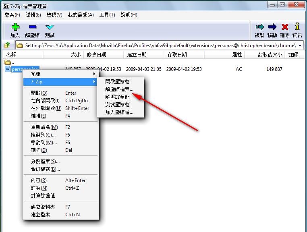Screen dimensions: 307x232
Task: Open the 工具(T) menu
Action: click(107, 15)
